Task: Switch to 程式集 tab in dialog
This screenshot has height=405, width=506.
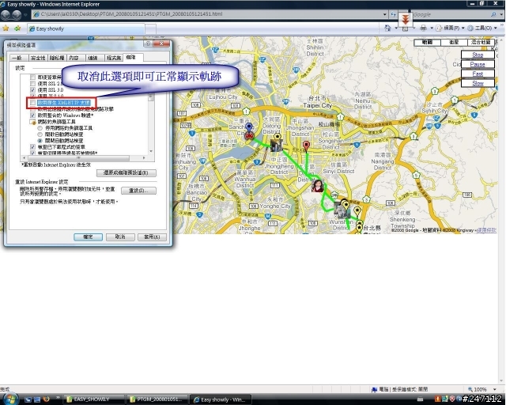Action: point(114,58)
